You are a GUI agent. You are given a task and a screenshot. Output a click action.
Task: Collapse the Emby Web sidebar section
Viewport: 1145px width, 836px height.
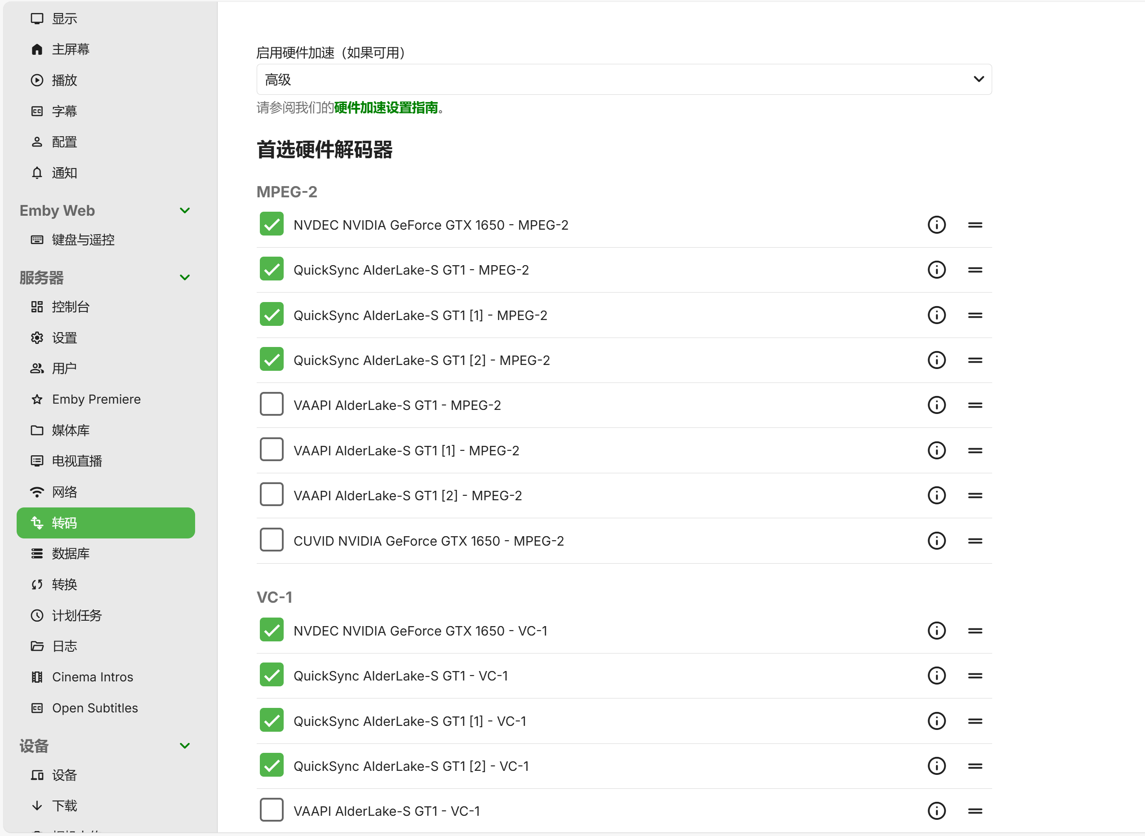coord(185,210)
